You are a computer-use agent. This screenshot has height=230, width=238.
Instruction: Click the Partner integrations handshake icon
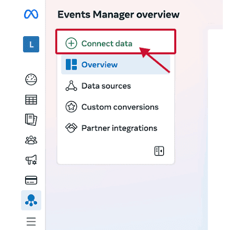[x=71, y=128]
